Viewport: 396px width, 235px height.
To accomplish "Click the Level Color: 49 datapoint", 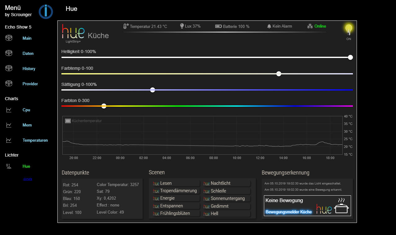I will (x=110, y=212).
